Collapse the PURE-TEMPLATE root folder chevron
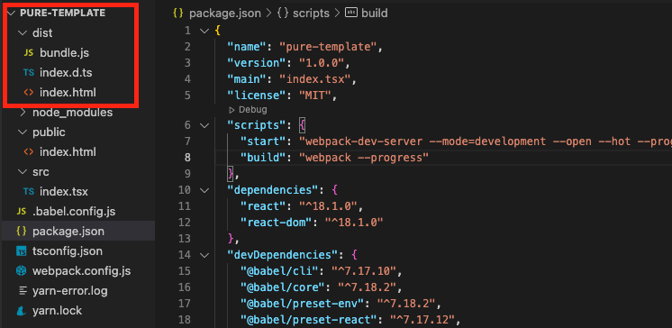Screen dimensions: 672x328 (12, 14)
